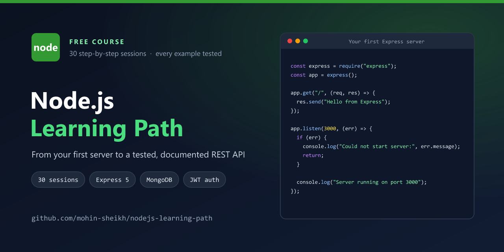The width and height of the screenshot is (504, 252).
Task: Click the red window dot
Action: coord(290,41)
